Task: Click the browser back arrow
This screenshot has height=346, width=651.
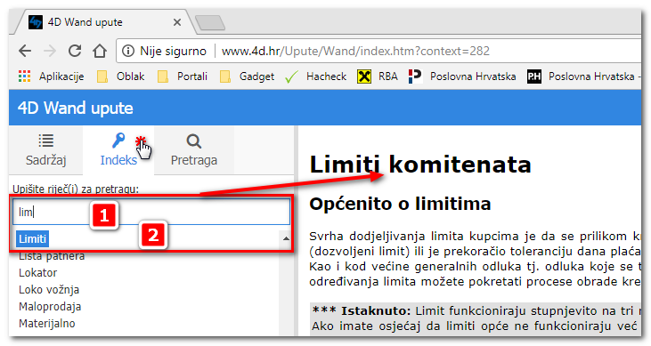Action: 25,51
